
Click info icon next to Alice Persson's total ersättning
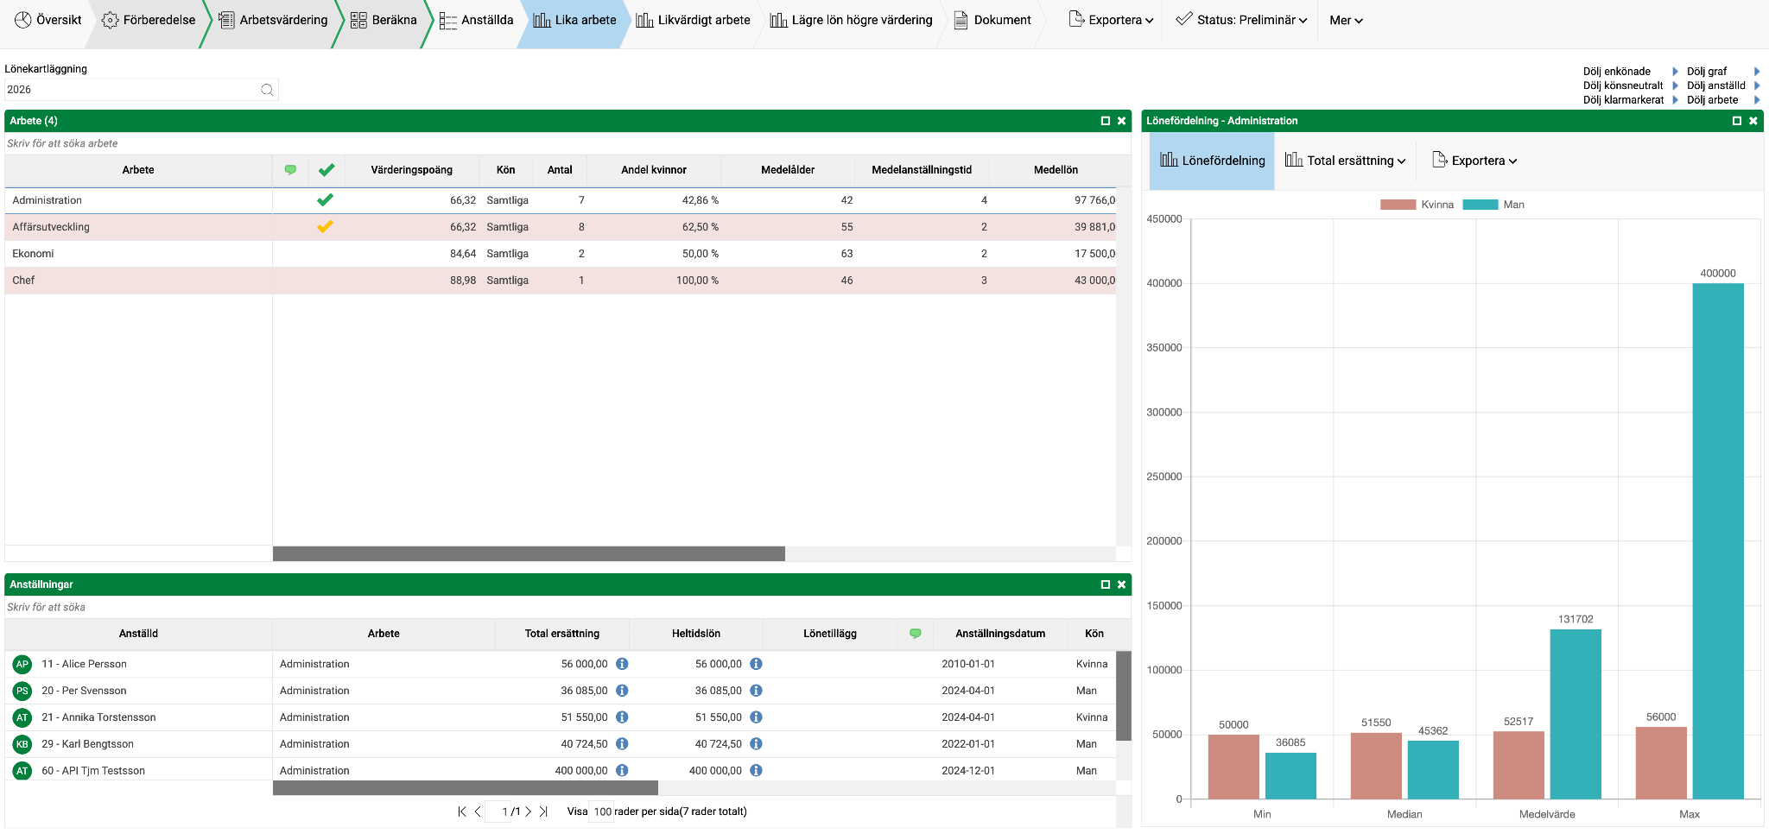point(622,664)
